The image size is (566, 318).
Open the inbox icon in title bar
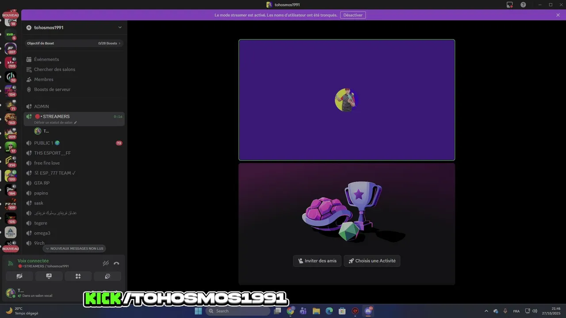coord(510,5)
